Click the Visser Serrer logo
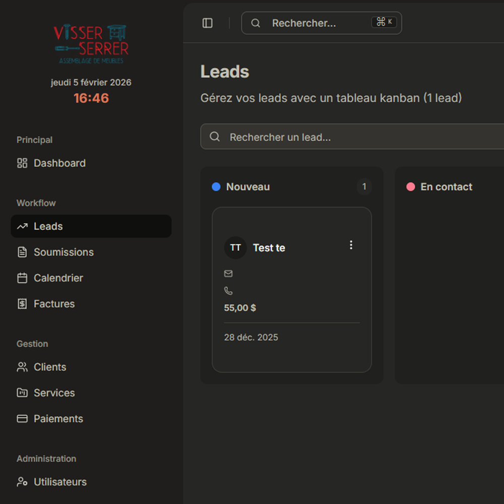The width and height of the screenshot is (504, 504). coord(91,44)
